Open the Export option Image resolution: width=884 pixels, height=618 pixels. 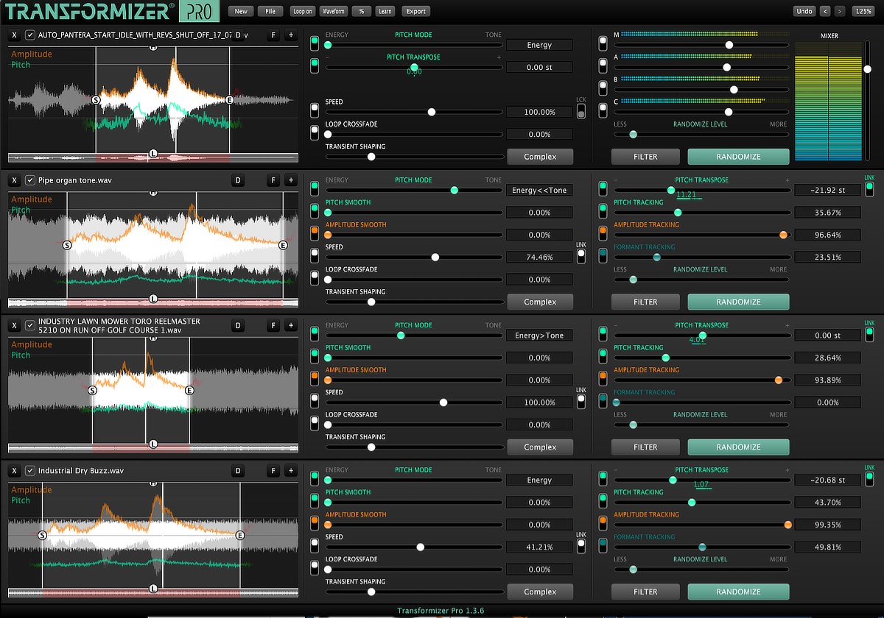click(416, 11)
